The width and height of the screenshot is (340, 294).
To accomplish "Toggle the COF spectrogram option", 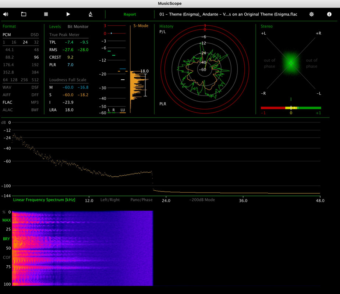I will pos(7,257).
